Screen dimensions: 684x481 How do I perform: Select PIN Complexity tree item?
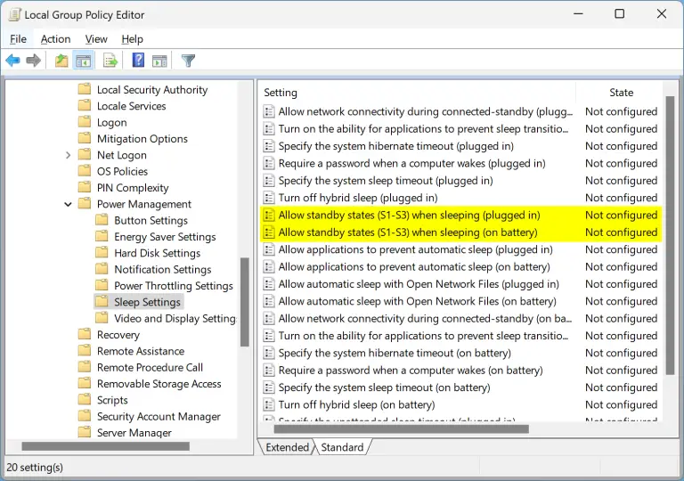(x=133, y=188)
